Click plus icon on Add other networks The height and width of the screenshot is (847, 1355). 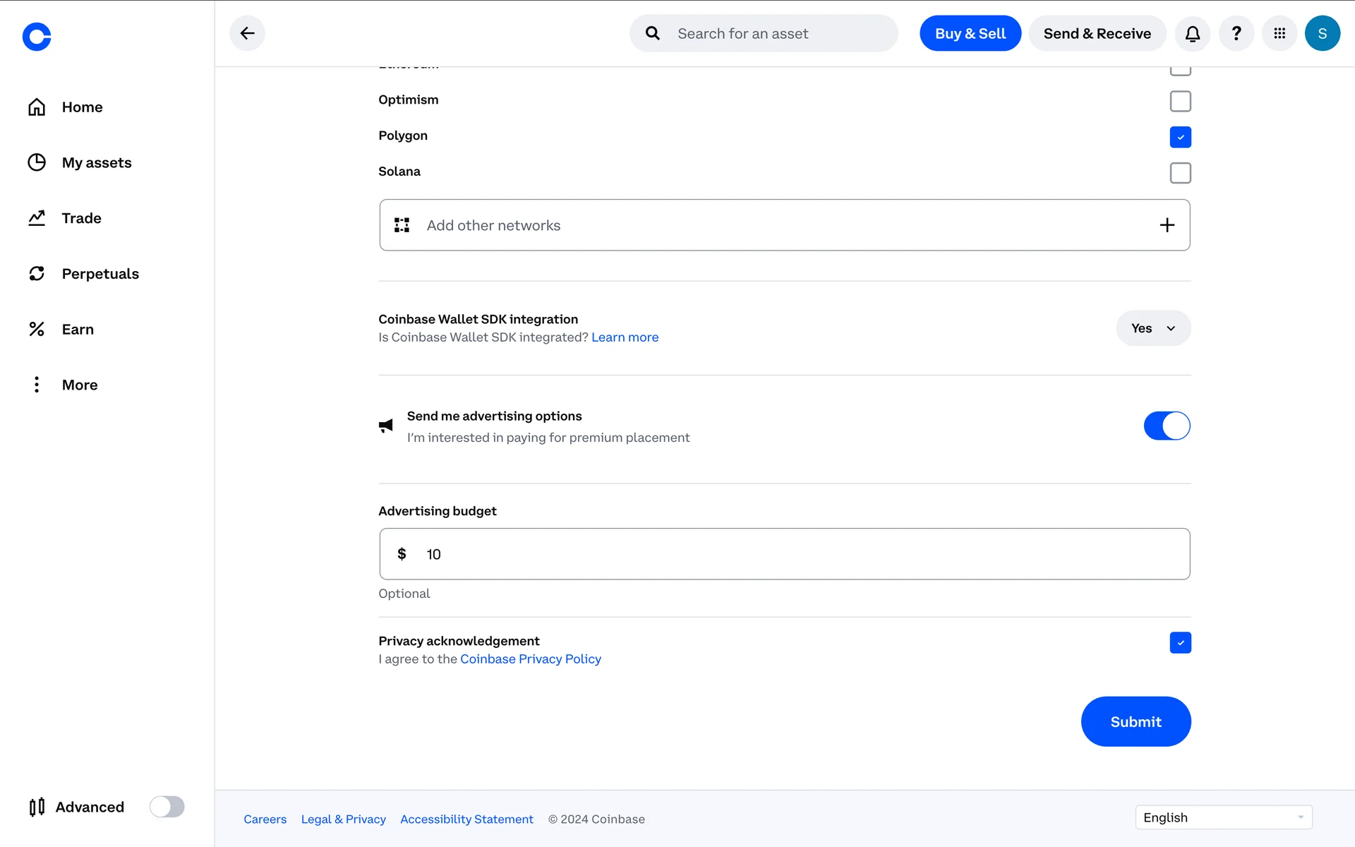1167,225
